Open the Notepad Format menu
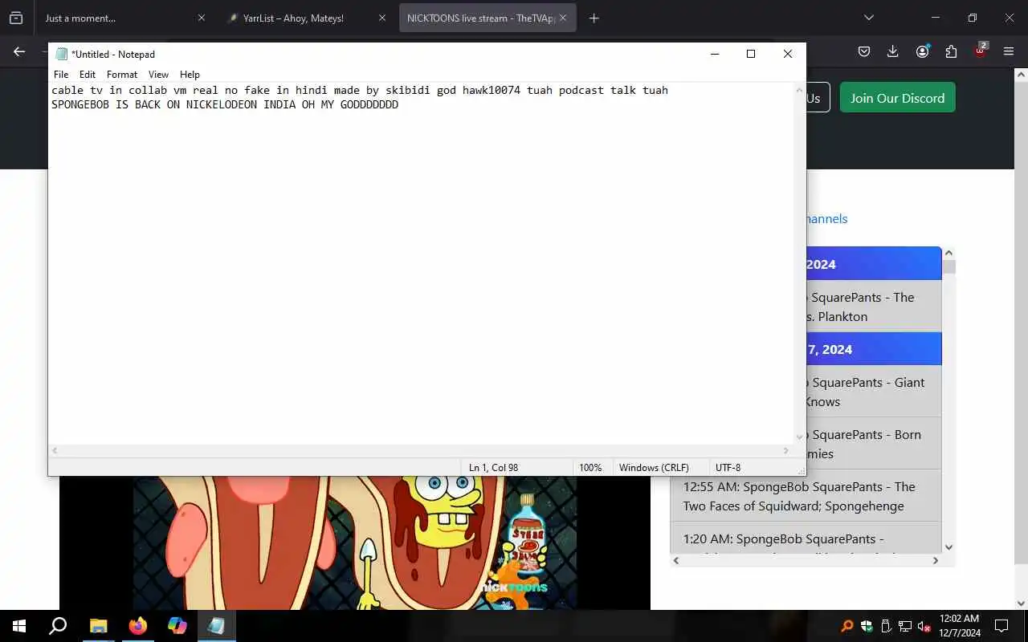This screenshot has width=1028, height=642. 122,75
